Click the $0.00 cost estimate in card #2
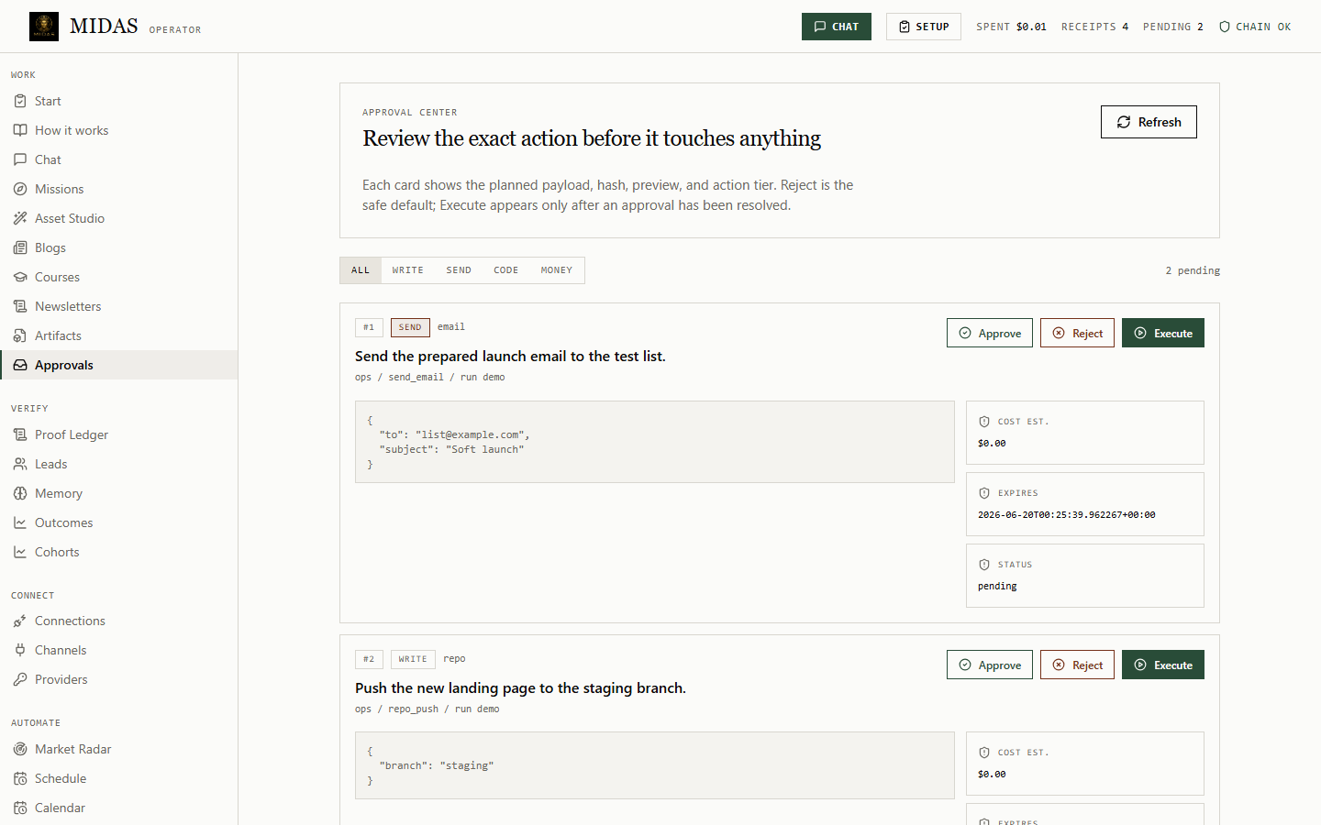This screenshot has height=825, width=1321. (992, 775)
